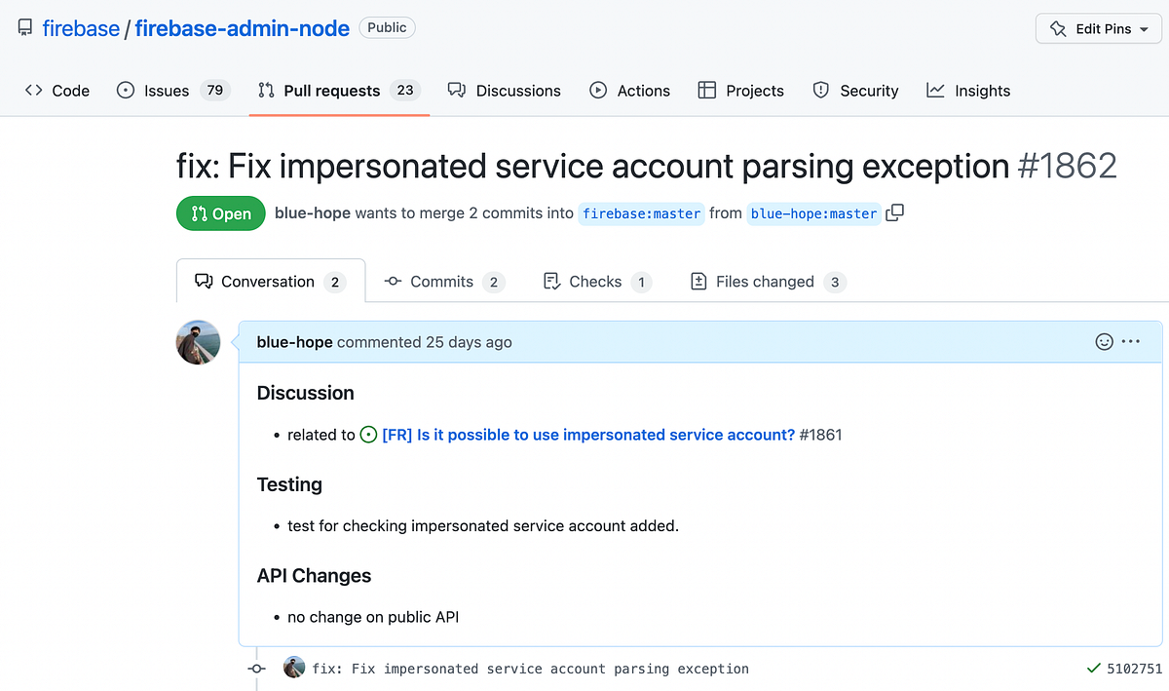Click the green check status icon on the commit
The image size is (1169, 691).
tap(1095, 669)
